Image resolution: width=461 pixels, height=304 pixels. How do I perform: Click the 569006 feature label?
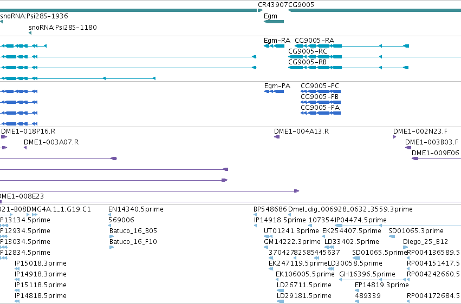pyautogui.click(x=121, y=220)
